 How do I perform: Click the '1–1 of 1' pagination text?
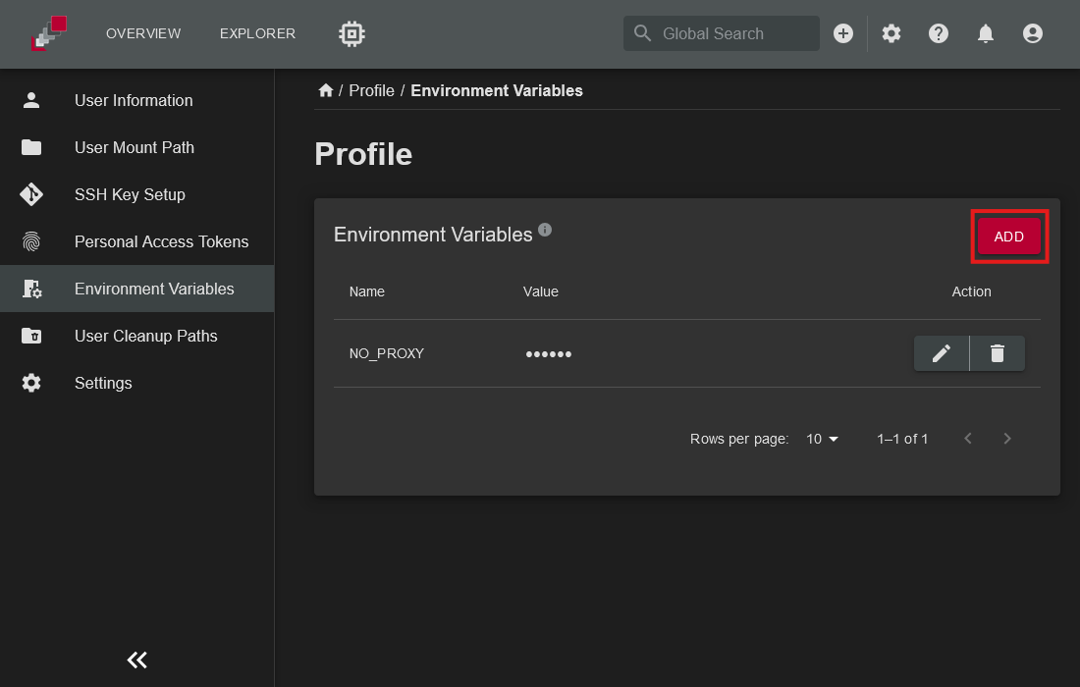pos(902,439)
